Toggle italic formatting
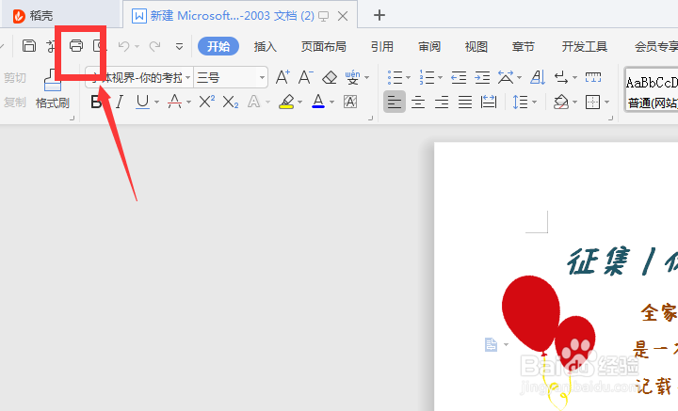Viewport: 678px width, 411px height. point(120,102)
